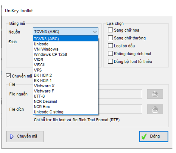Enable Sang chữ hoa checkbox
176x153 pixels.
[x=110, y=30]
